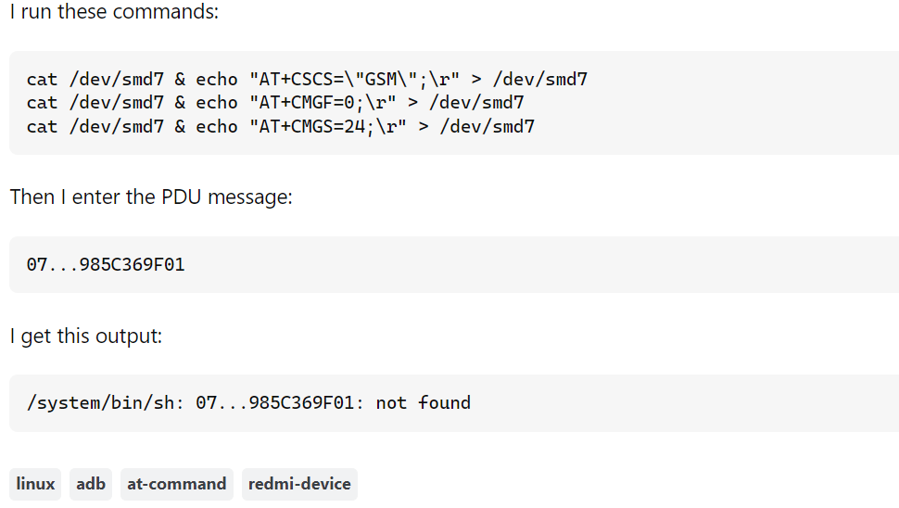Open the linux tag

point(35,484)
